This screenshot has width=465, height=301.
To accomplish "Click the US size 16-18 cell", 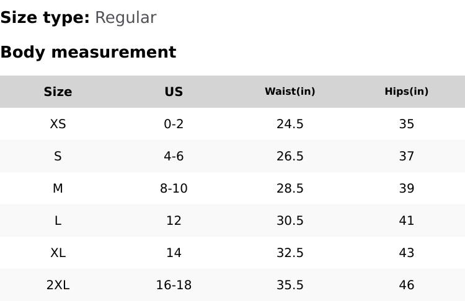I will pyautogui.click(x=174, y=285).
